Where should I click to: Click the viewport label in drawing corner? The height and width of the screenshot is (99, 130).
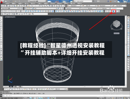[9, 17]
